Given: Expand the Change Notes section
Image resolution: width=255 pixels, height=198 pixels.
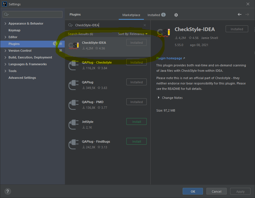Looking at the screenshot, I should [159, 98].
